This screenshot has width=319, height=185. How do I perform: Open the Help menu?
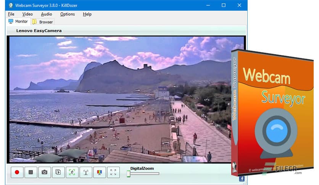coord(87,14)
